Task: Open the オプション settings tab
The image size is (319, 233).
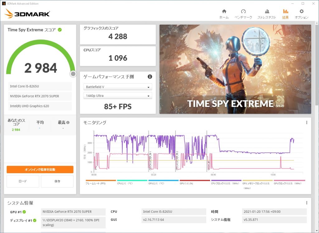Action: (x=302, y=14)
